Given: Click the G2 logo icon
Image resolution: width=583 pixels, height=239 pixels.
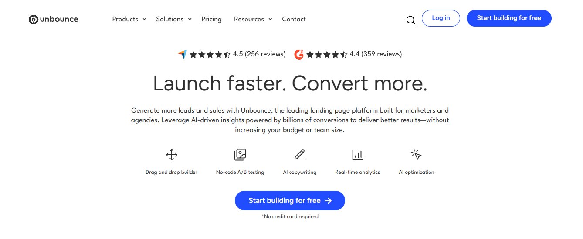Looking at the screenshot, I should click(299, 54).
